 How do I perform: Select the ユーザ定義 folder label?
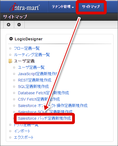click(x=24, y=61)
